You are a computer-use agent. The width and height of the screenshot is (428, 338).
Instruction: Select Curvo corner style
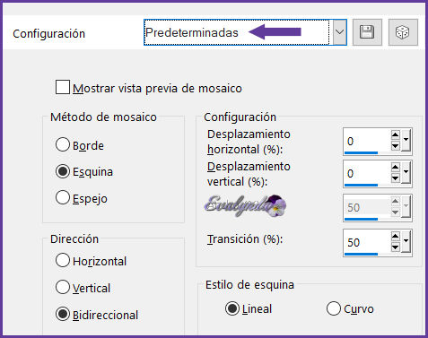pos(334,308)
